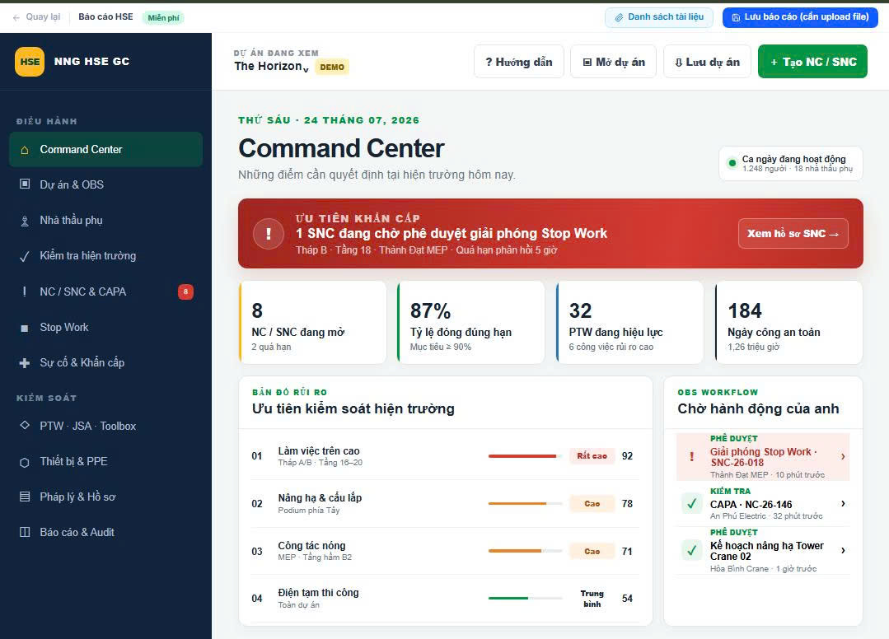Open Pháp lý & Hồ sơ menu item
889x639 pixels.
tap(105, 497)
